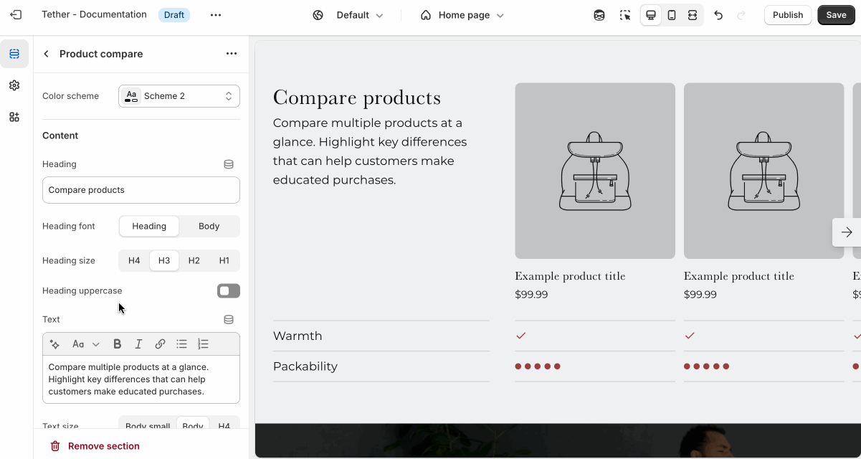Set Text size to Body
The height and width of the screenshot is (459, 861).
click(x=193, y=426)
